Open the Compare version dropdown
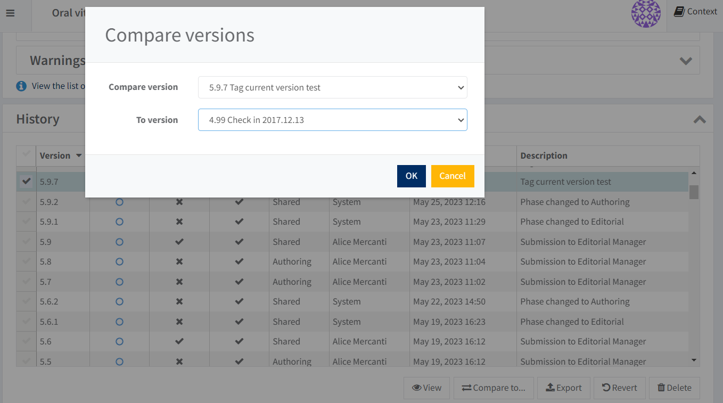This screenshot has height=403, width=723. pyautogui.click(x=332, y=87)
